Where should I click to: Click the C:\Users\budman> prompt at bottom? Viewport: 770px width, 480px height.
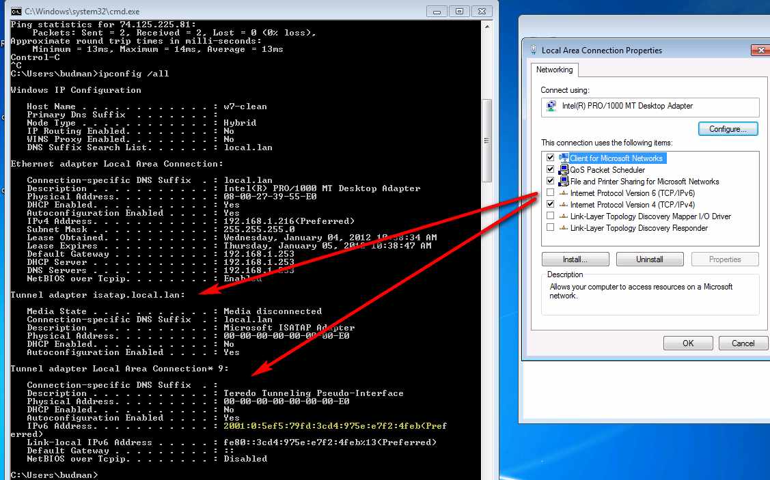pos(55,475)
